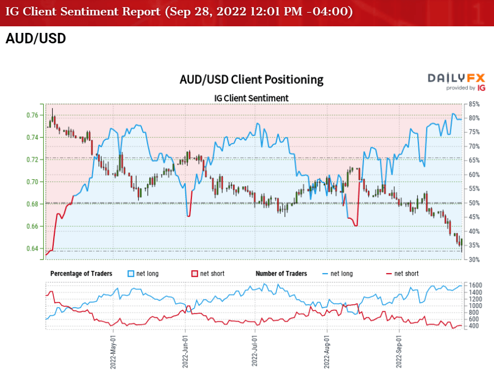The image size is (494, 375).
Task: Click the 'Percentage of Traders' legend heading
Action: click(81, 274)
